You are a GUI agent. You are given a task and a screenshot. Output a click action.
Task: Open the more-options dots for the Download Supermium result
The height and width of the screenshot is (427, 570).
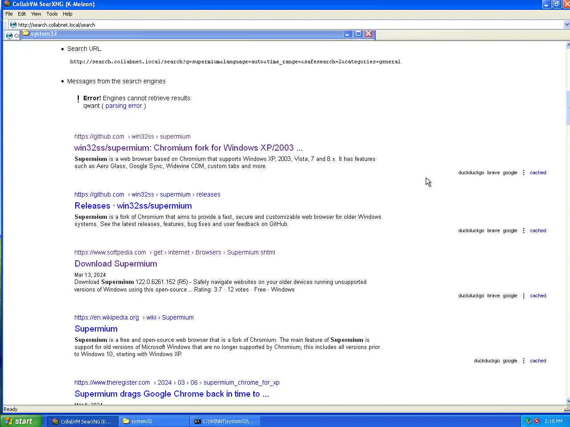tap(524, 296)
